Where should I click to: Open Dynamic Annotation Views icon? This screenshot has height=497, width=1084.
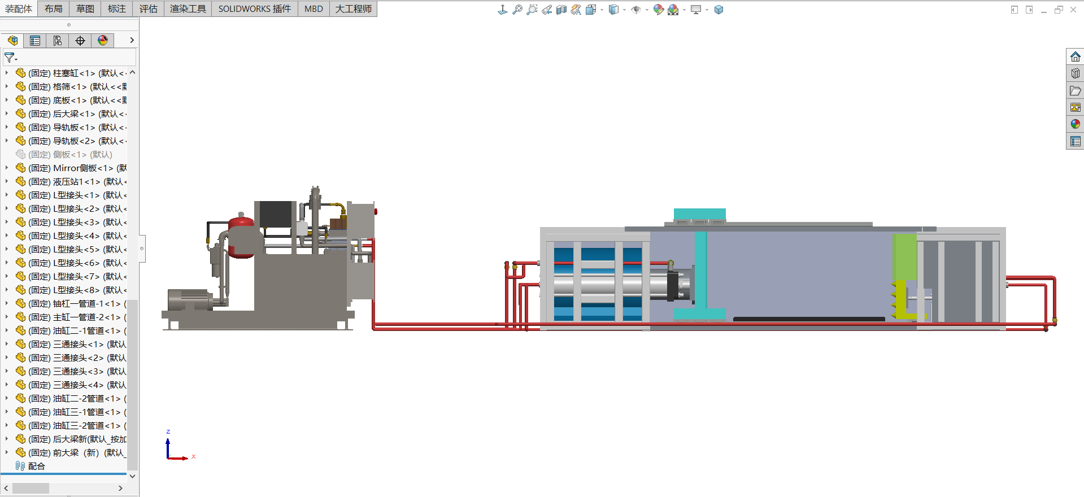pos(576,10)
